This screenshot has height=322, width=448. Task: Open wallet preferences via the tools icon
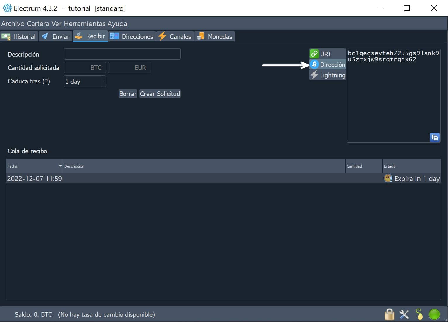[x=404, y=314]
